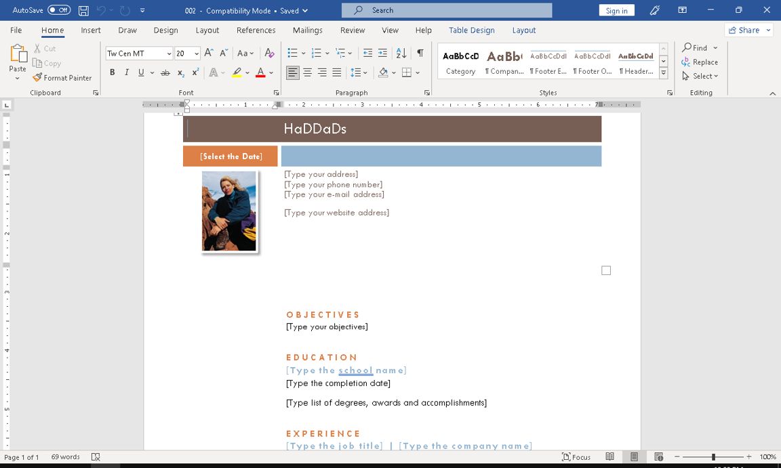Click the Sign in button

tap(617, 10)
